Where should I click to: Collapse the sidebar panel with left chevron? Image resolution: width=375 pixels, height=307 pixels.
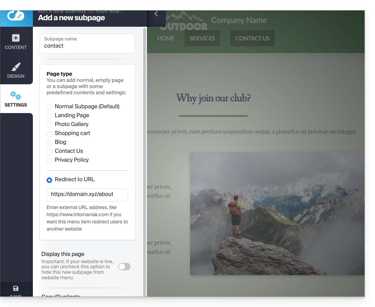tap(156, 14)
